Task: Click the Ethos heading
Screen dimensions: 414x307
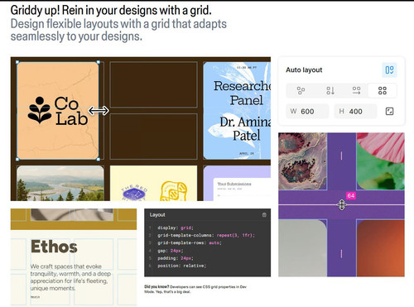Action: pos(54,247)
